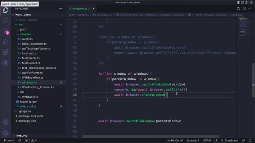Image resolution: width=255 pixels, height=143 pixels.
Task: Click the main branch indicator in status bar
Action: coord(9,140)
